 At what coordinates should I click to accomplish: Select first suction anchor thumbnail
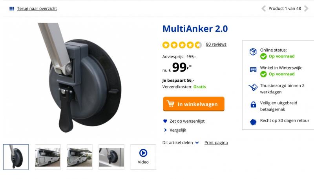tap(16, 157)
